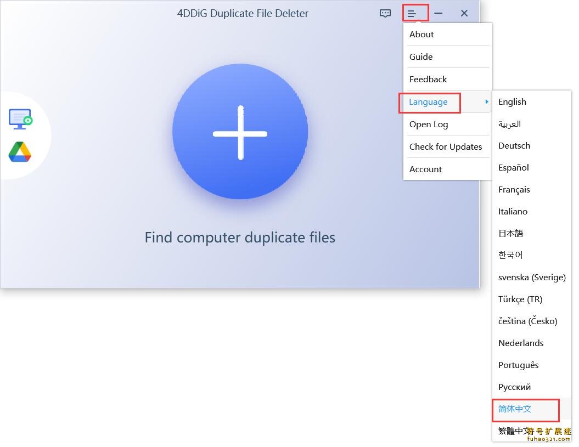Select Nederlands language
Screen dimensions: 579x447
pos(532,343)
